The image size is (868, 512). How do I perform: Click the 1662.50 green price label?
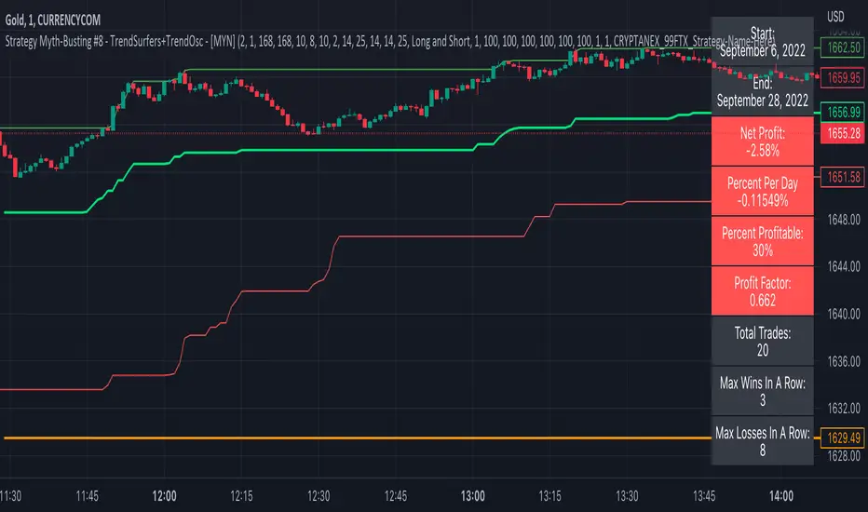pos(843,47)
